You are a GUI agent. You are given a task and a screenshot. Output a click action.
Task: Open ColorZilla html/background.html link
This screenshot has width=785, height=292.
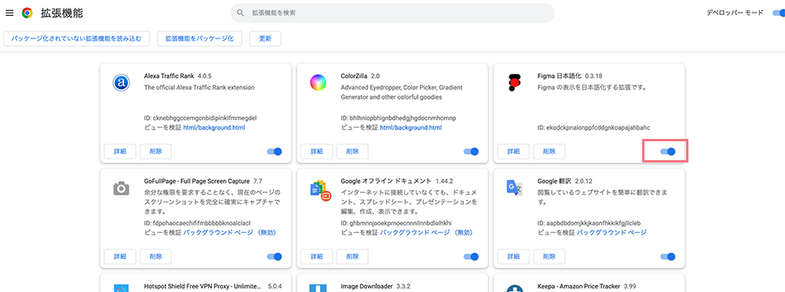tap(411, 128)
